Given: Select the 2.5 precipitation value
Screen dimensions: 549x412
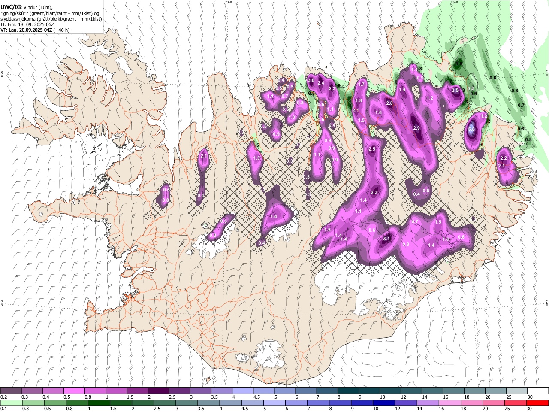Looking at the screenshot, I should 372,149.
